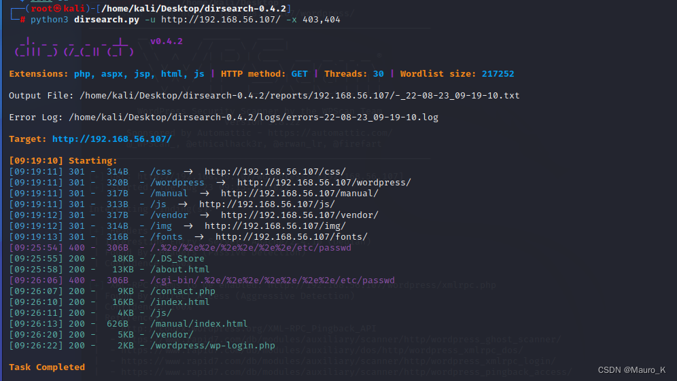Click the redirect URL http://192.168.56.107/manual/
677x381 pixels.
click(300, 194)
